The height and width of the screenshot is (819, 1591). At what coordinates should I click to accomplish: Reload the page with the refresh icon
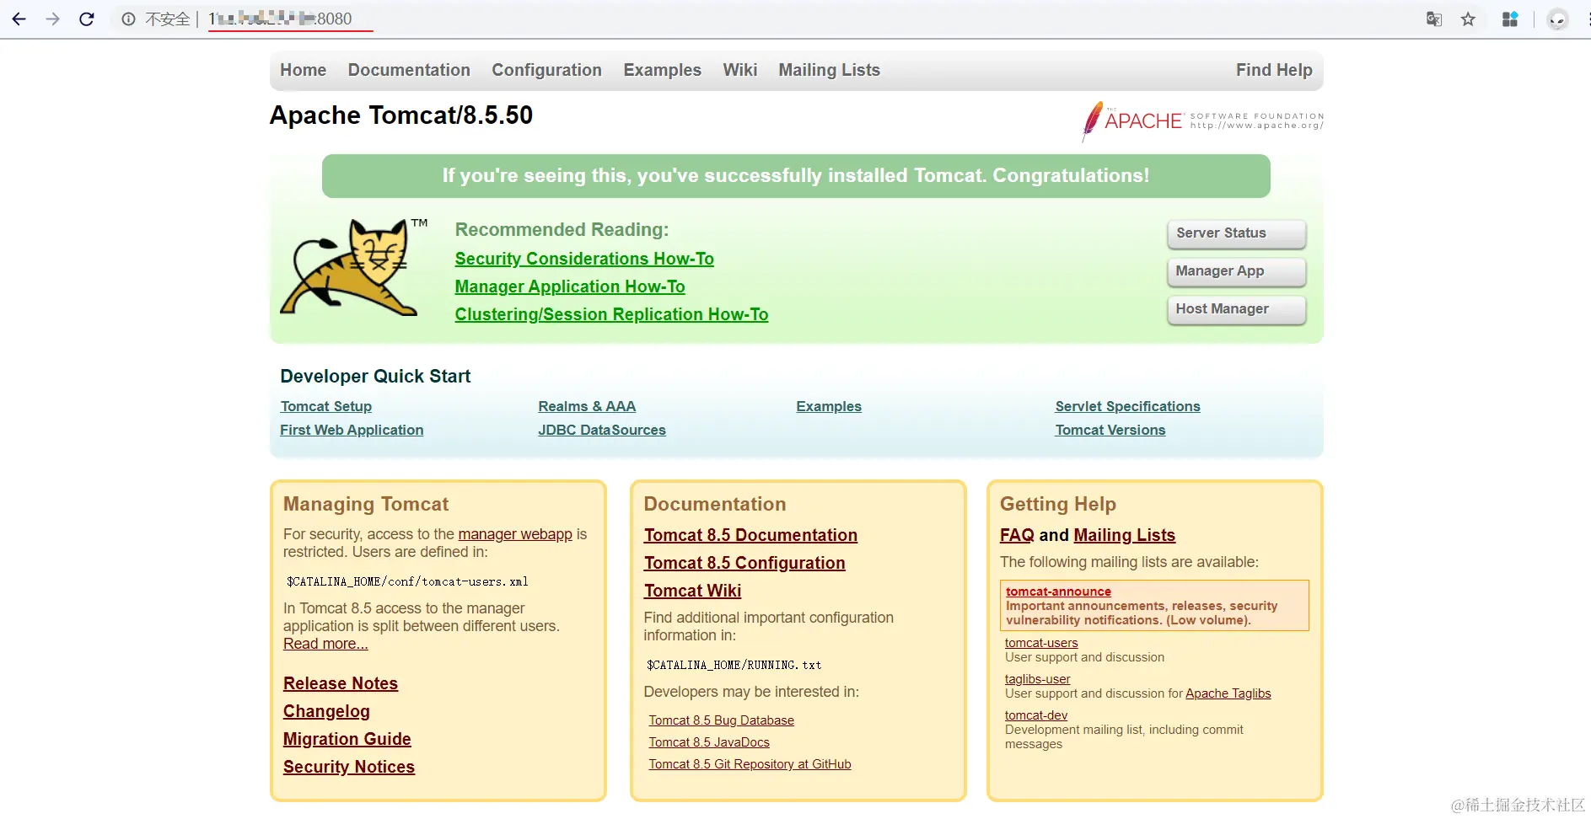pyautogui.click(x=86, y=19)
